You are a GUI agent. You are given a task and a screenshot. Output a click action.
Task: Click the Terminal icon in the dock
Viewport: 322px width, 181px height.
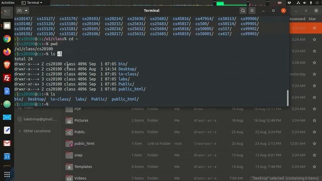pos(7,12)
